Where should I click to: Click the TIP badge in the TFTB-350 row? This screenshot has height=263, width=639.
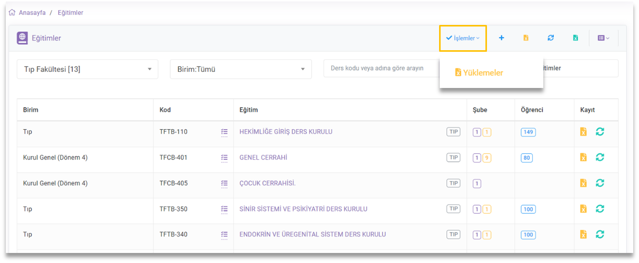pyautogui.click(x=453, y=209)
